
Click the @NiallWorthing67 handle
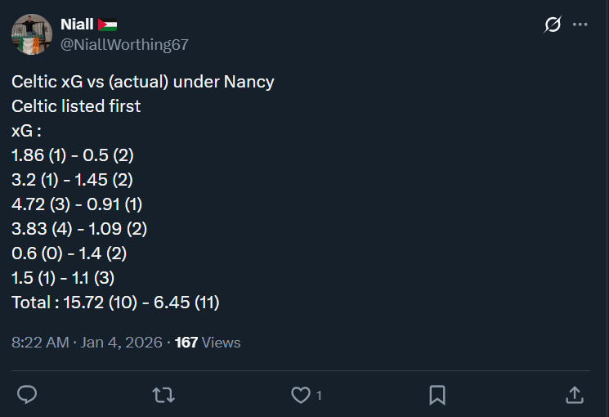pyautogui.click(x=124, y=45)
